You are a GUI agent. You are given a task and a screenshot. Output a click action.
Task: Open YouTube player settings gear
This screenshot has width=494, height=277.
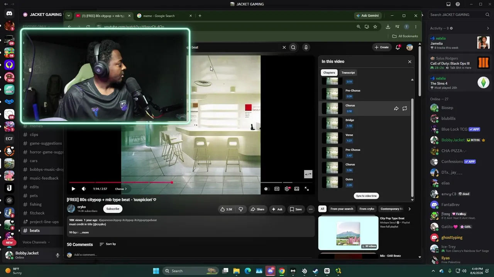pyautogui.click(x=287, y=189)
